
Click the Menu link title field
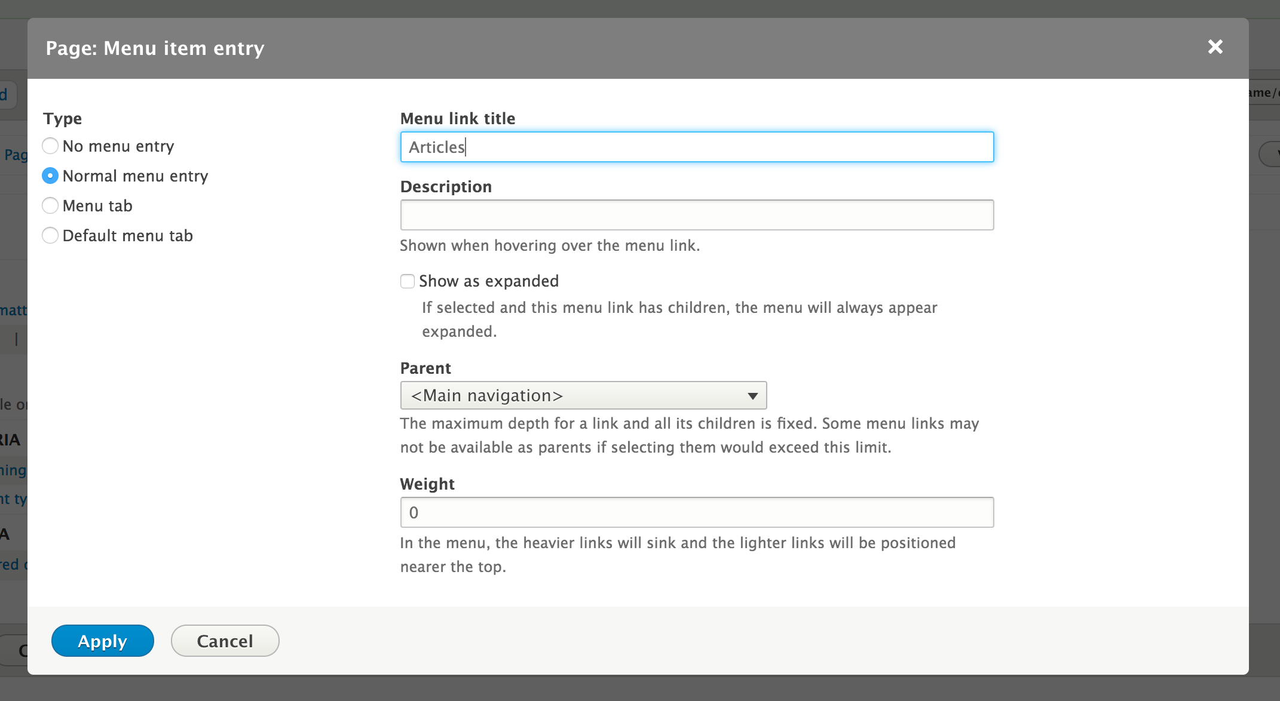(697, 147)
